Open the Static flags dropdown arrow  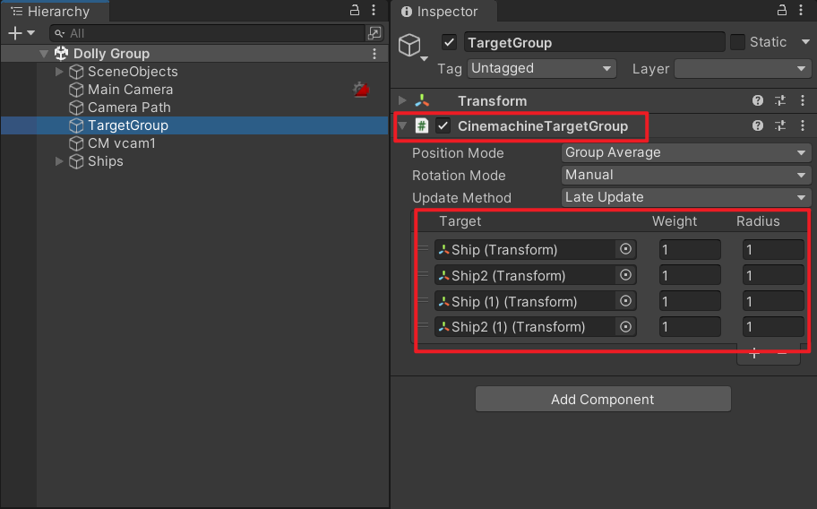(805, 42)
